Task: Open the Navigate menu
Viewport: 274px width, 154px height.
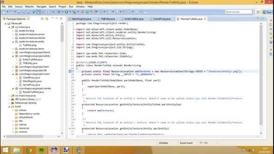Action: (x=42, y=7)
